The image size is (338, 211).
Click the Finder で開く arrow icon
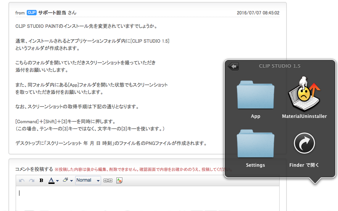tap(304, 143)
